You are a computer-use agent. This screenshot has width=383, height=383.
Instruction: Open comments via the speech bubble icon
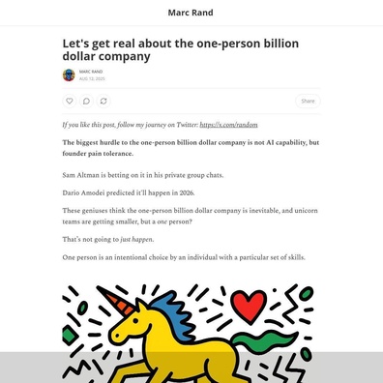[x=86, y=102]
